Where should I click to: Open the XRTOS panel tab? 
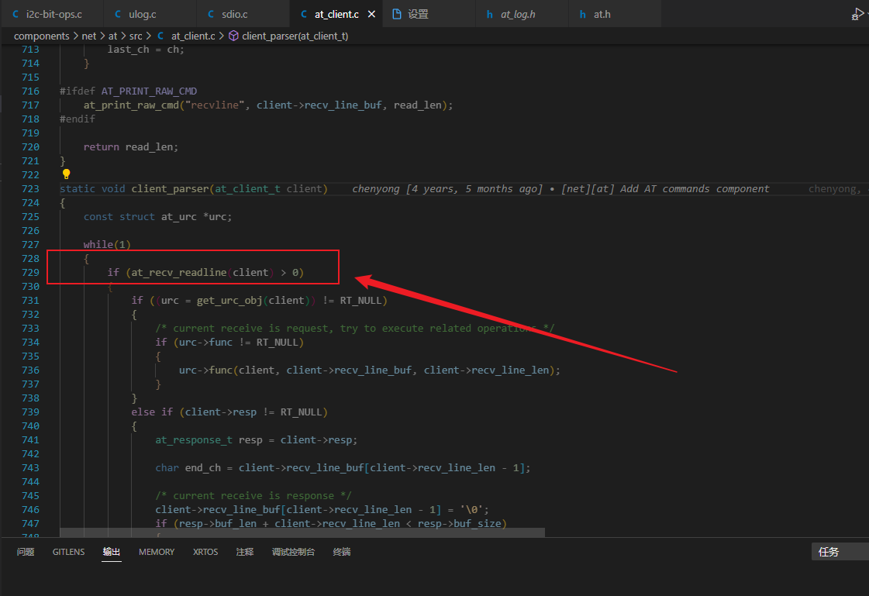205,552
